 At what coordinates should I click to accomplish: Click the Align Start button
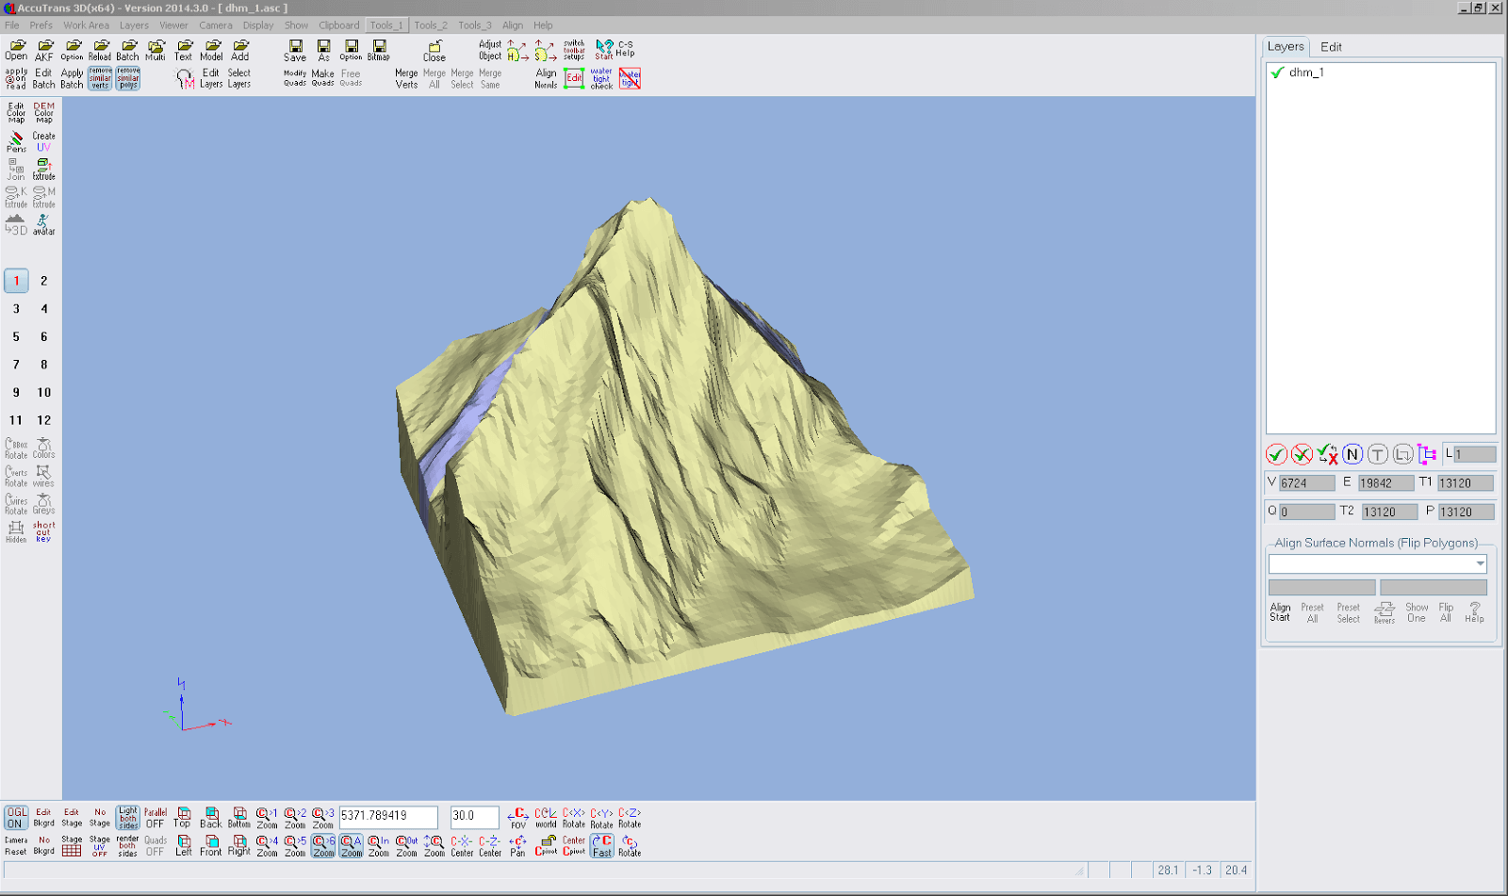pyautogui.click(x=1281, y=612)
